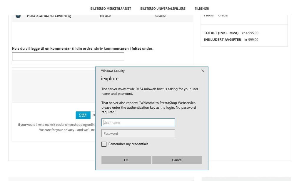Click the iexplore title in the security dialog
This screenshot has width=294, height=181.
[110, 78]
